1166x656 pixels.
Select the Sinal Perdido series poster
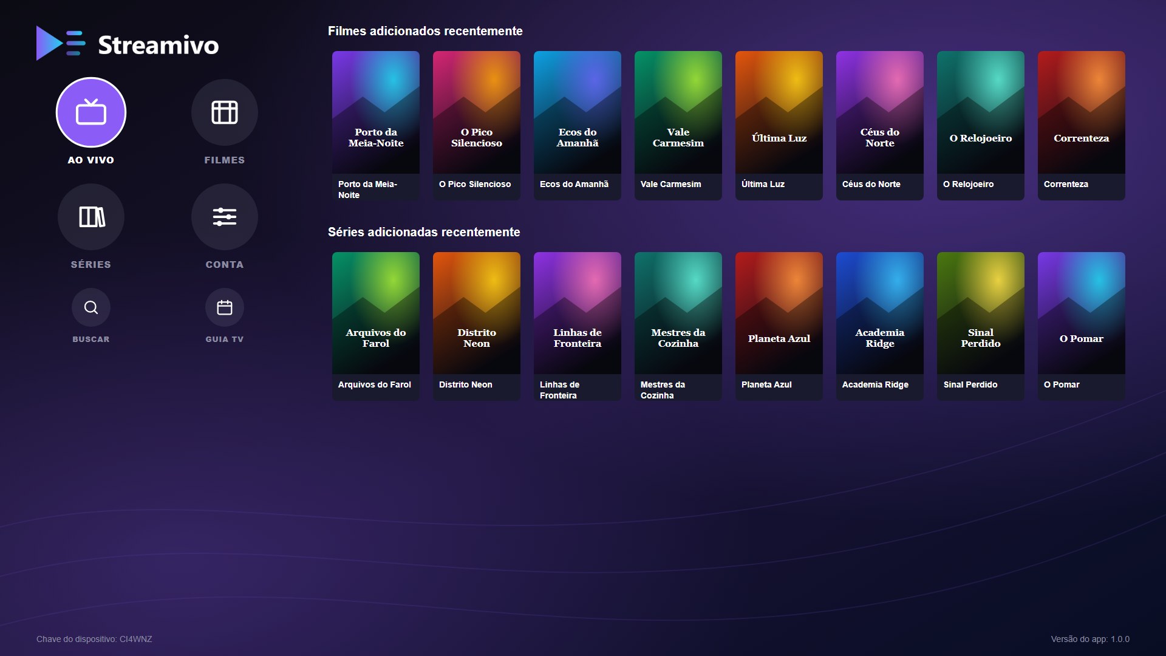click(x=981, y=313)
